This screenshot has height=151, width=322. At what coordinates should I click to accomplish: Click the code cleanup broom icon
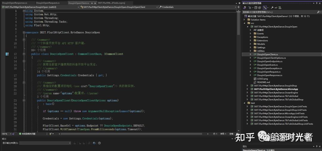tap(50, 134)
